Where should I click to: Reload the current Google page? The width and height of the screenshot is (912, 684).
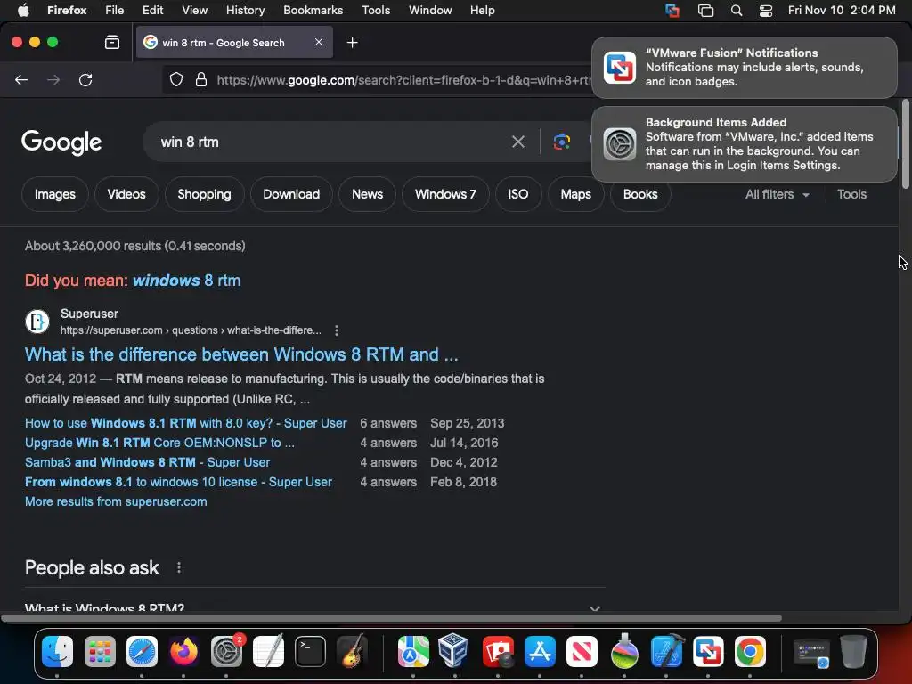(x=85, y=80)
